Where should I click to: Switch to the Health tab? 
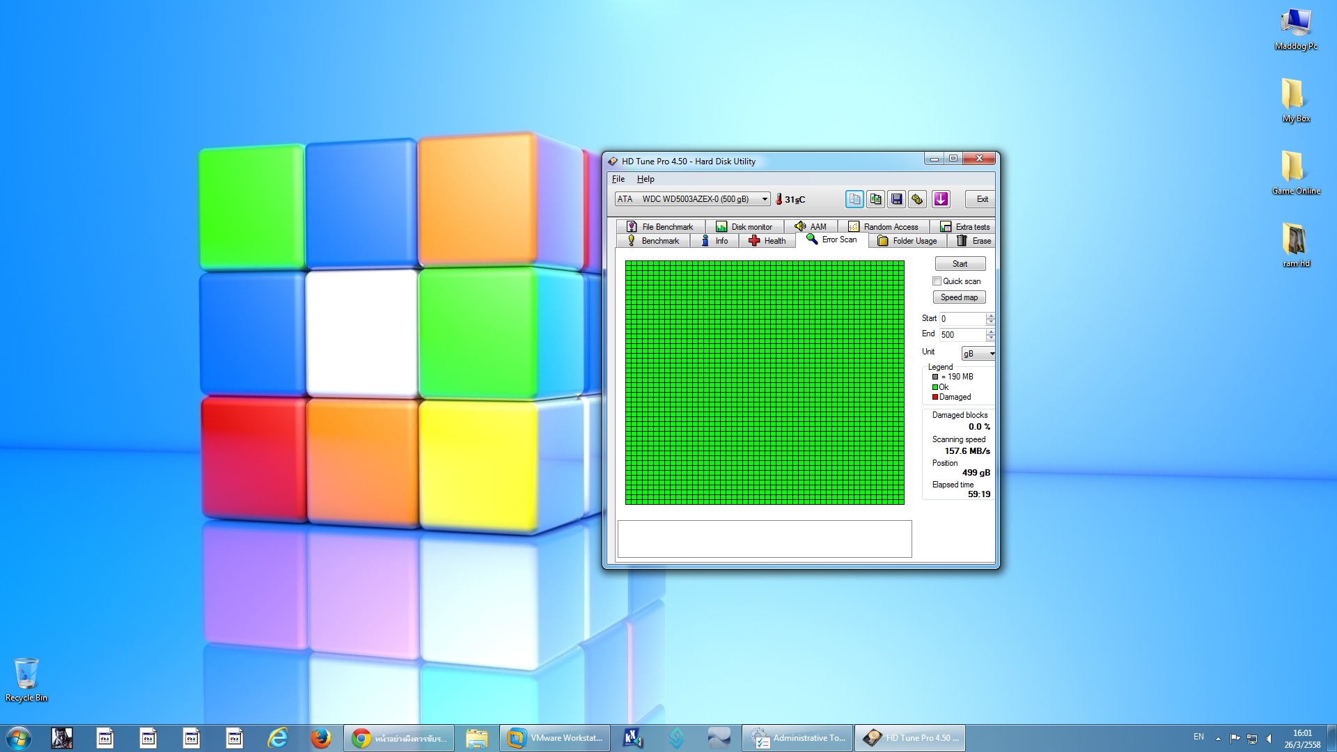(x=767, y=241)
